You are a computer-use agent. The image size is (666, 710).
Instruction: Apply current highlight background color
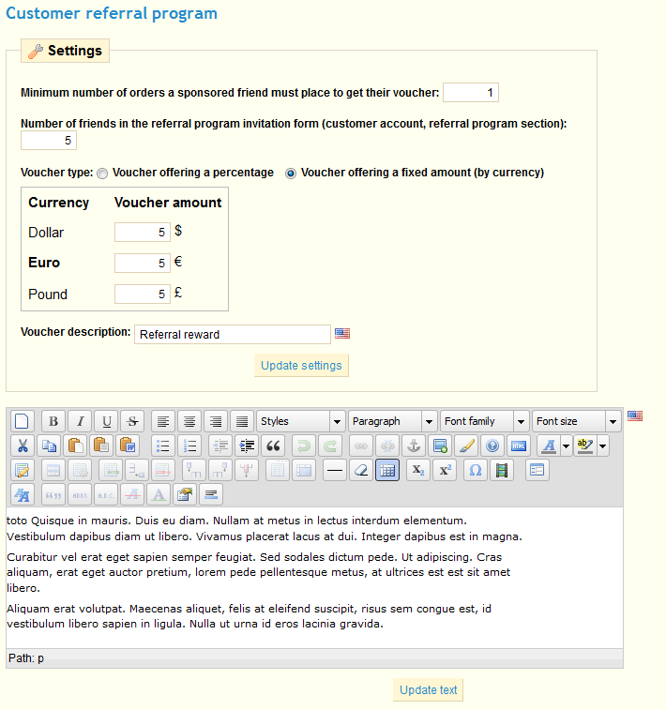coord(585,446)
